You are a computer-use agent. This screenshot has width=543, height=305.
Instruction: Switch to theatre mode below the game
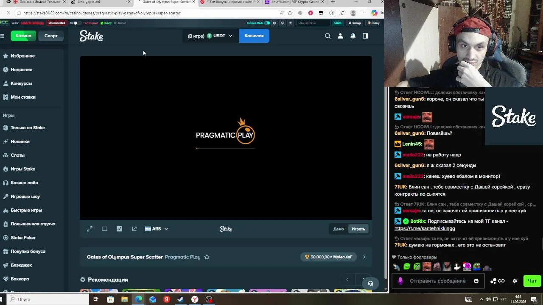tap(104, 229)
